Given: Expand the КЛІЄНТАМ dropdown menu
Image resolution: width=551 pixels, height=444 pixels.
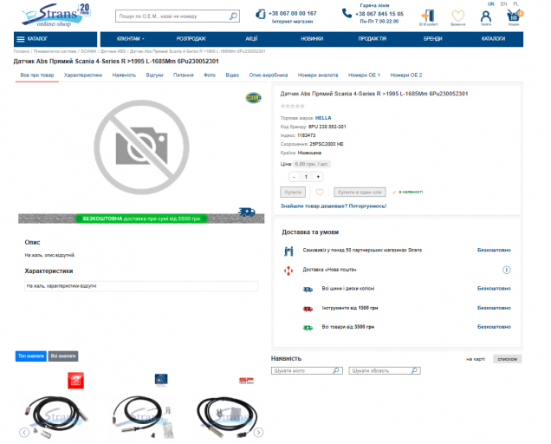Looking at the screenshot, I should pyautogui.click(x=131, y=39).
